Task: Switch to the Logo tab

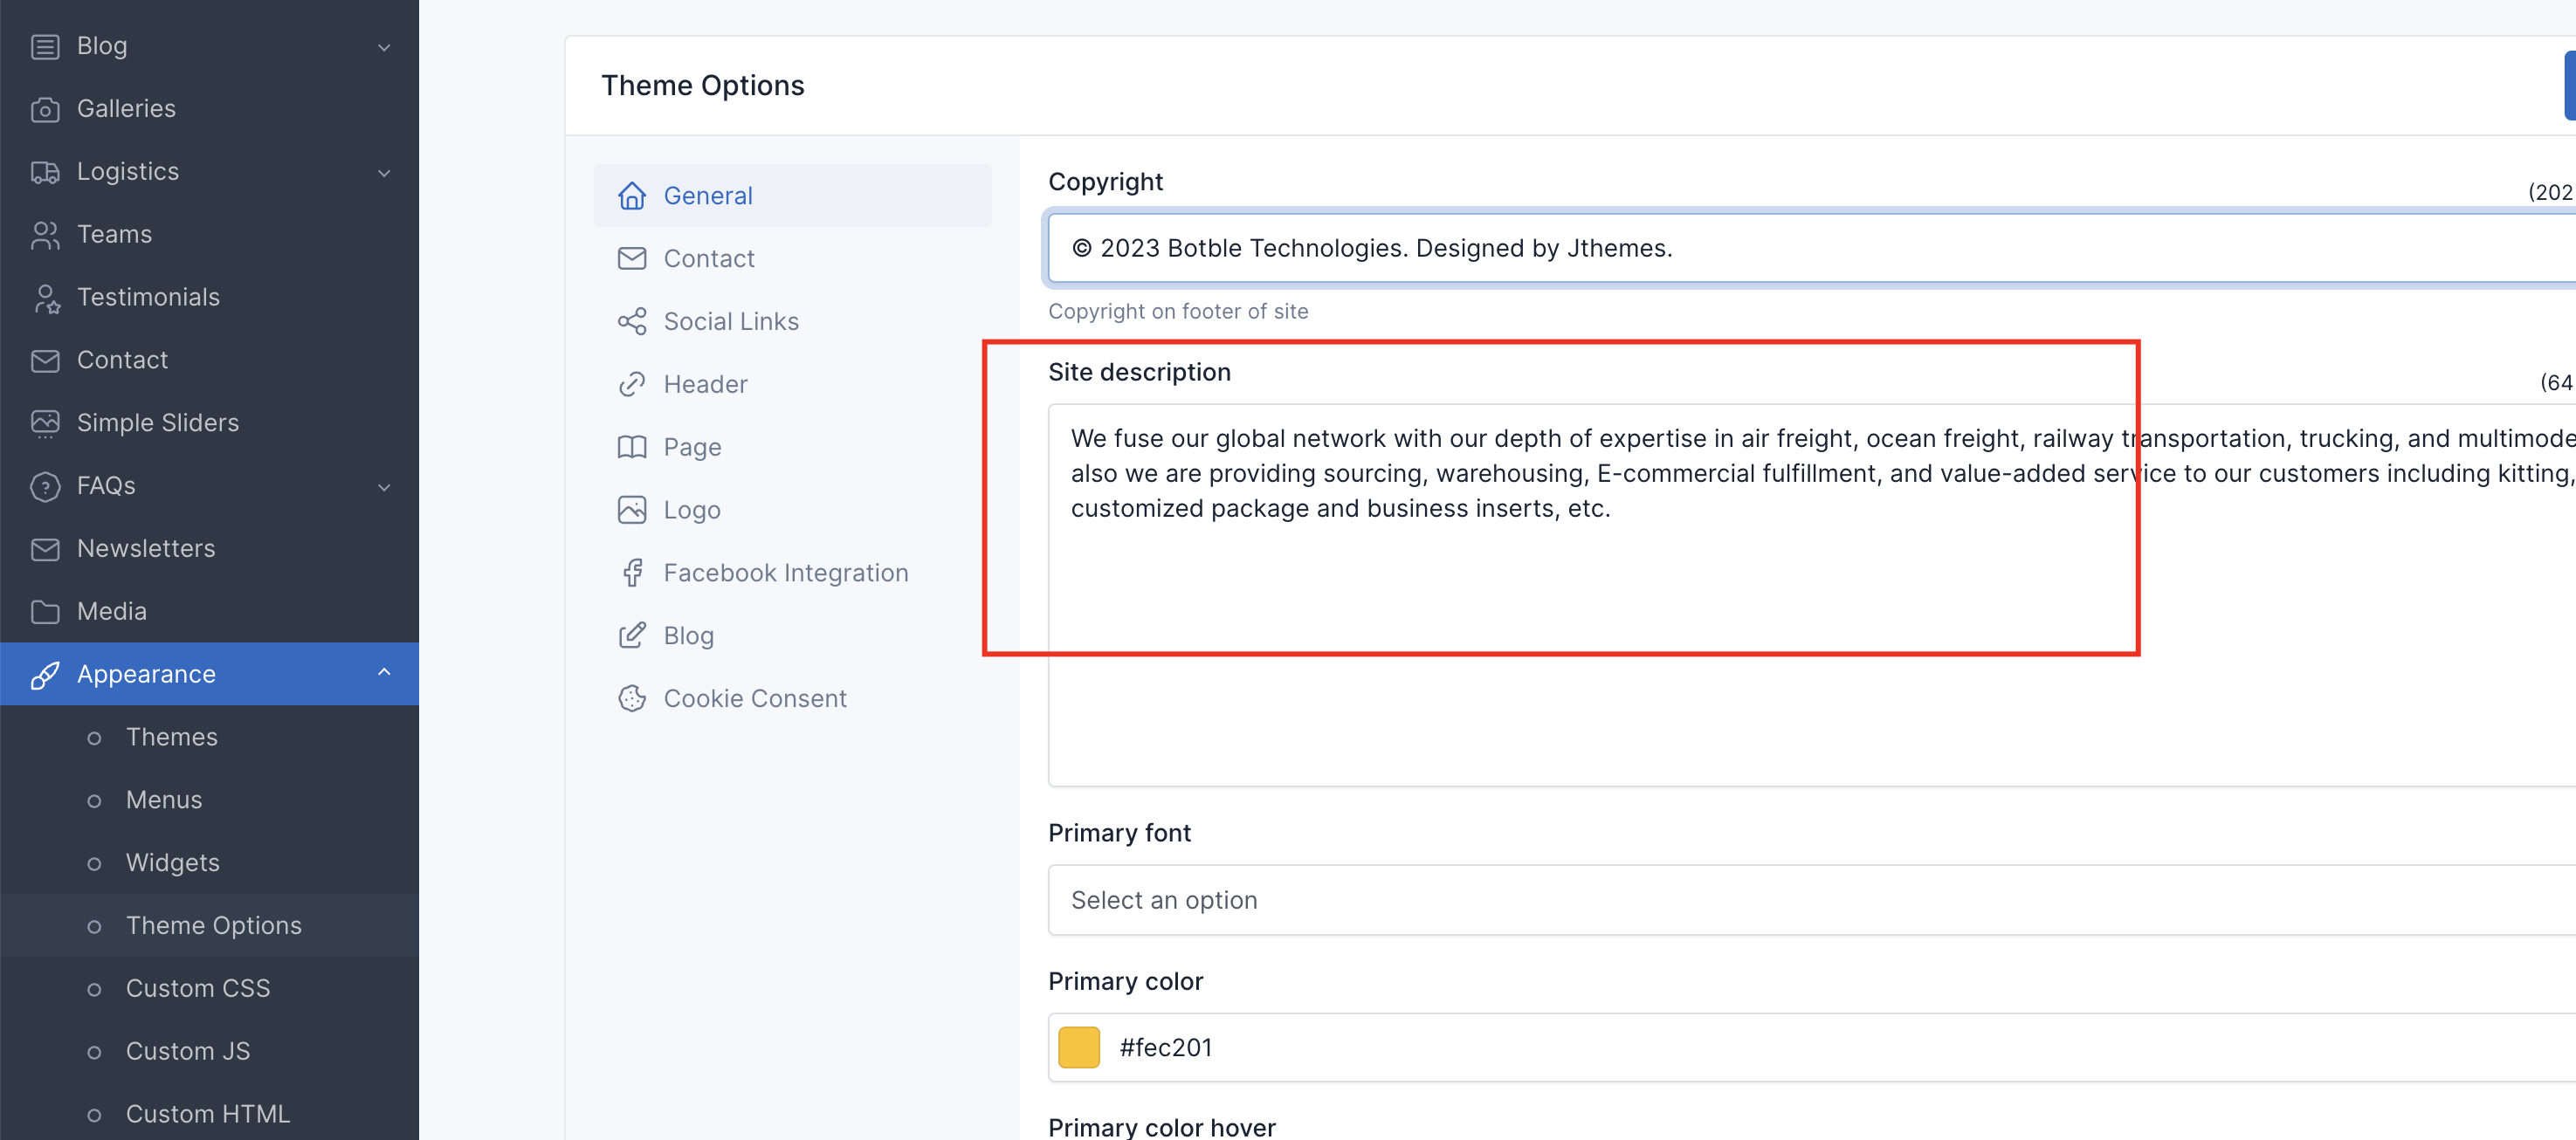Action: coord(792,510)
